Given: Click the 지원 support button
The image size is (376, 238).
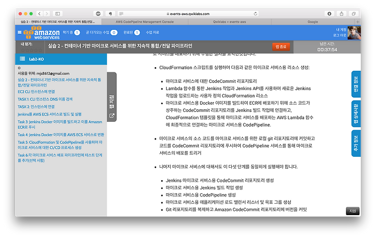Looking at the screenshot, I should tap(352, 211).
